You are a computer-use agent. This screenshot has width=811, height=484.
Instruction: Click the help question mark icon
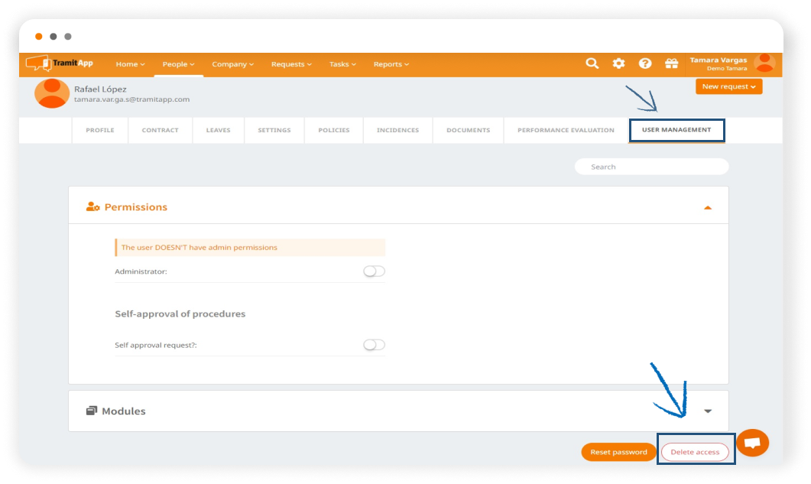click(x=645, y=63)
